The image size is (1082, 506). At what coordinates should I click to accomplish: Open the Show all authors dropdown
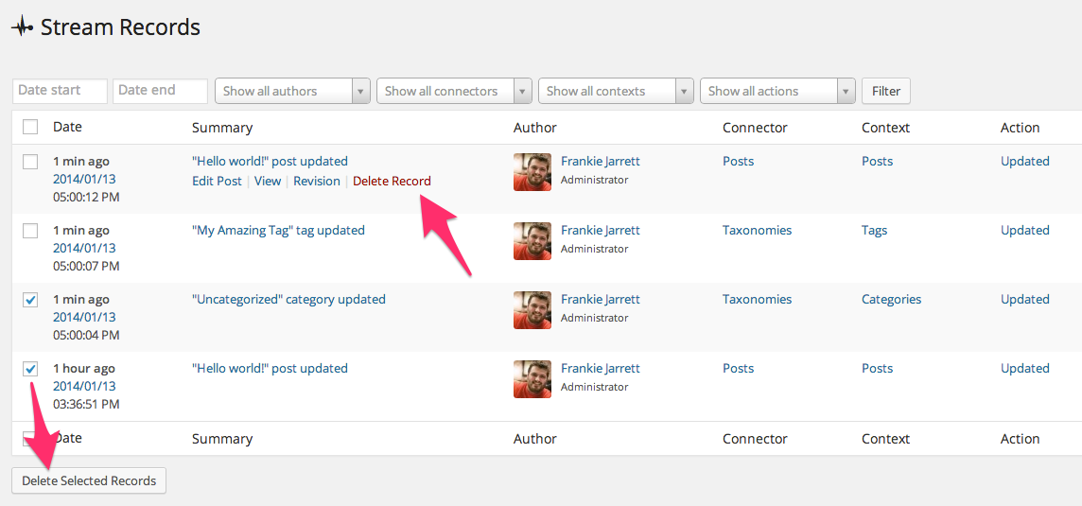(x=292, y=91)
